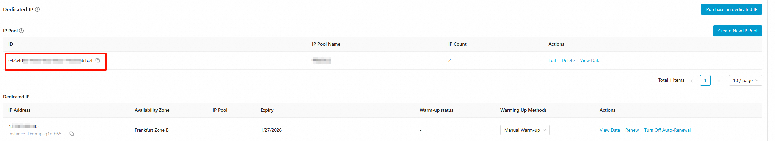
Task: Click info icon next to IP Pool
Action: pyautogui.click(x=21, y=31)
